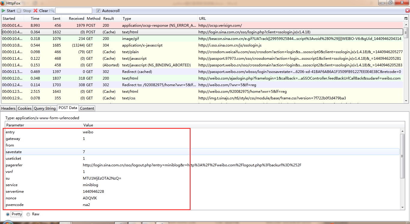The width and height of the screenshot is (410, 224).
Task: Select the img.t.sinajs.cn frame.css request row
Action: [x=202, y=98]
